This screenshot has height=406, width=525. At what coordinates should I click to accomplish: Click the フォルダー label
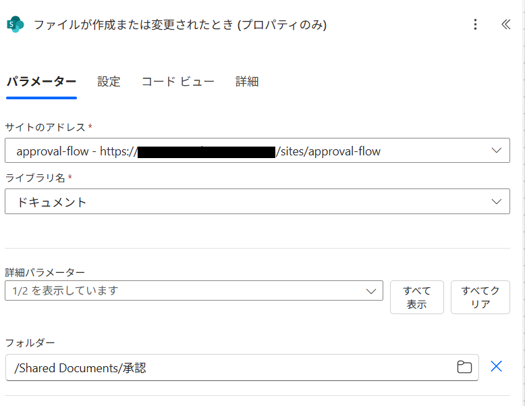point(30,342)
